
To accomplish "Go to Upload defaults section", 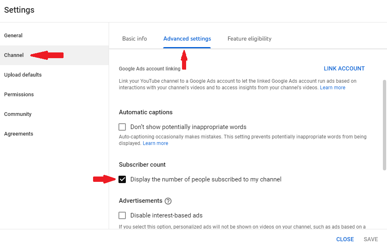I will coord(23,75).
